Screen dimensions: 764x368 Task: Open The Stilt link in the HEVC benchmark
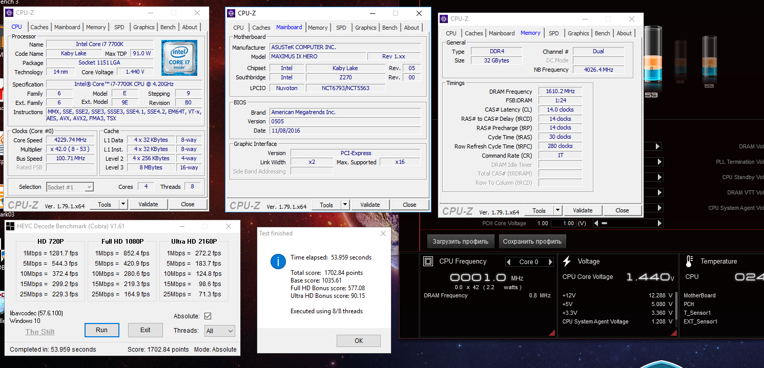40,332
